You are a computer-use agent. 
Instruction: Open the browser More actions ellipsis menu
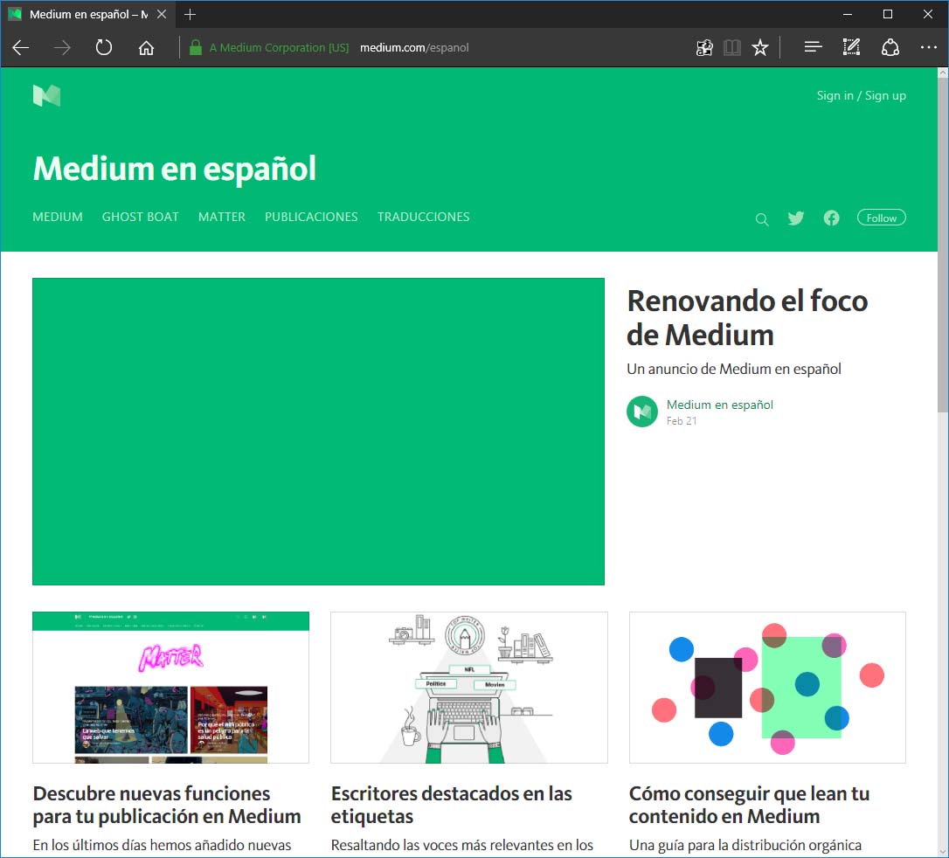click(928, 47)
